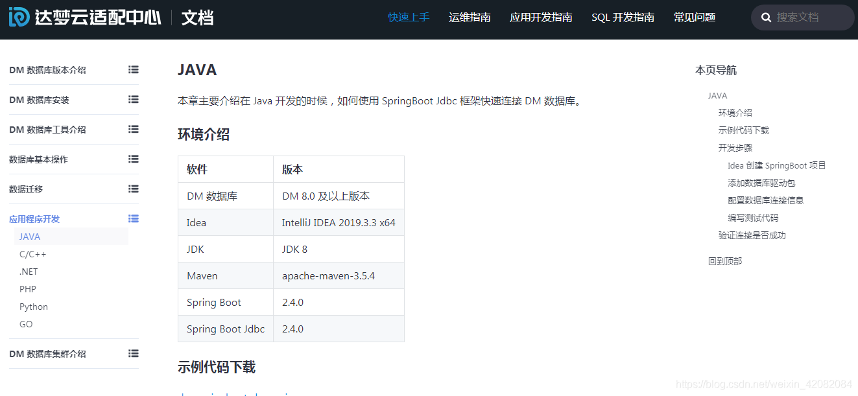Screen dimensions: 858x396
Task: Click the 版本 table header
Action: coord(339,169)
